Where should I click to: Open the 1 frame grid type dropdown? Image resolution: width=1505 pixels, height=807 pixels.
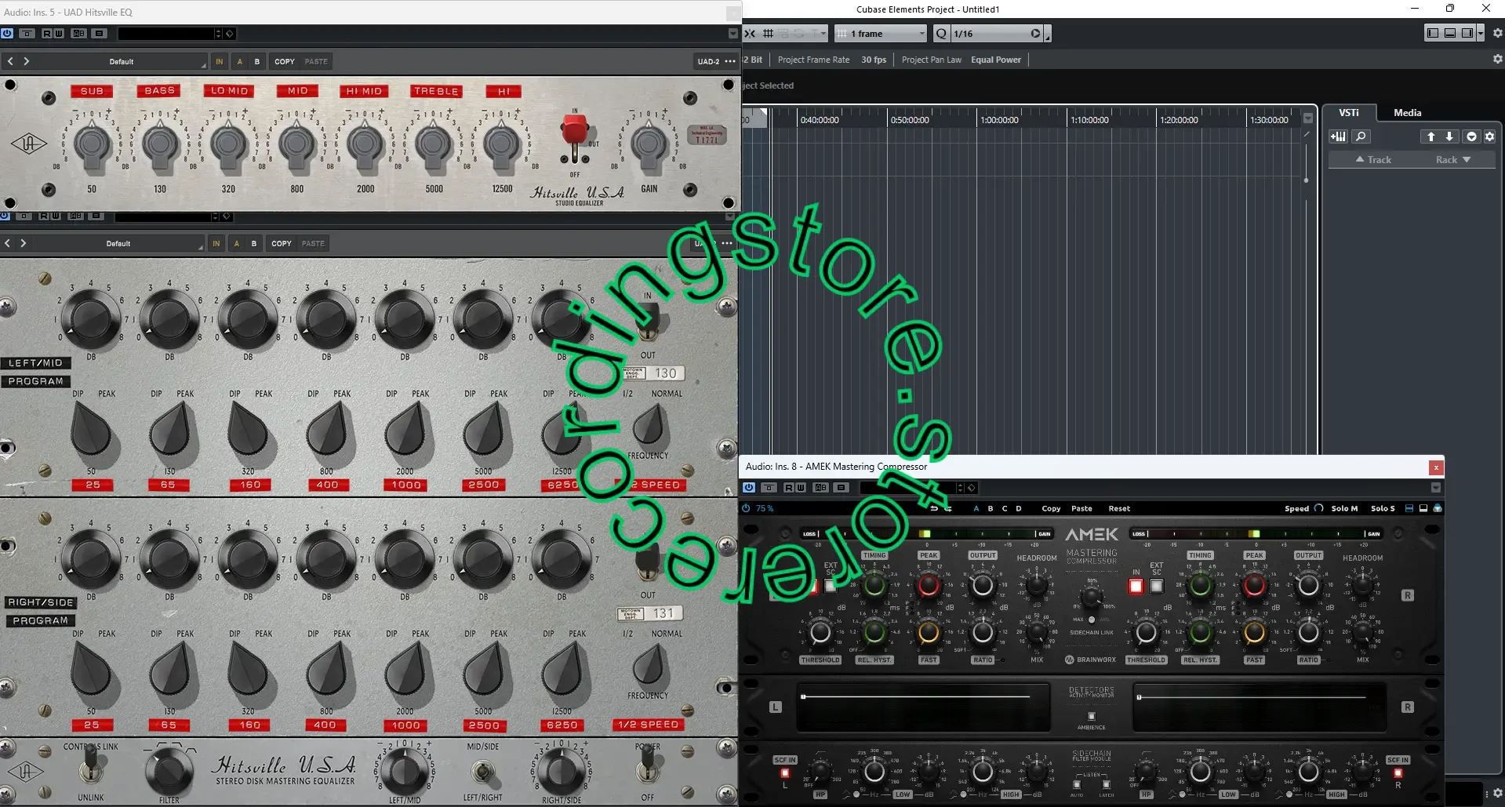coord(882,34)
